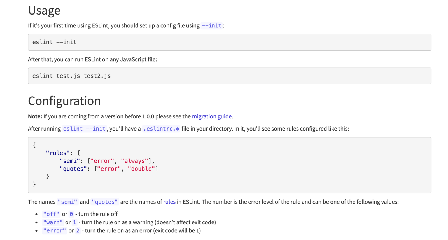Viewport: 448px width, 240px height.
Task: Open the migration guide link
Action: (x=212, y=116)
